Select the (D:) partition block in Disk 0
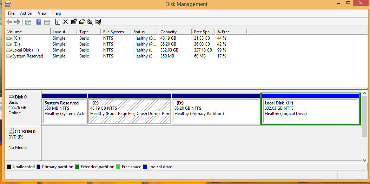The image size is (370, 184). [x=216, y=109]
